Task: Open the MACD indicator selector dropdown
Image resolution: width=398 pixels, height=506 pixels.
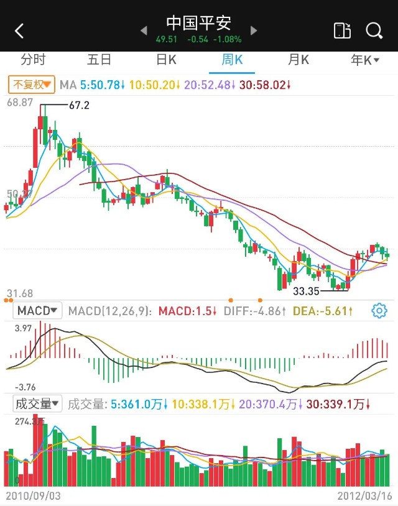Action: point(38,311)
